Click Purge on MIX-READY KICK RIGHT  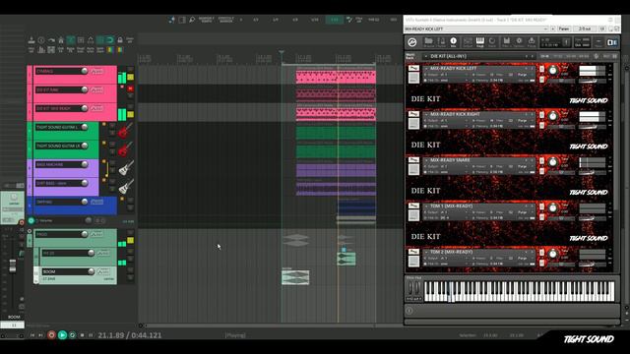pyautogui.click(x=522, y=120)
